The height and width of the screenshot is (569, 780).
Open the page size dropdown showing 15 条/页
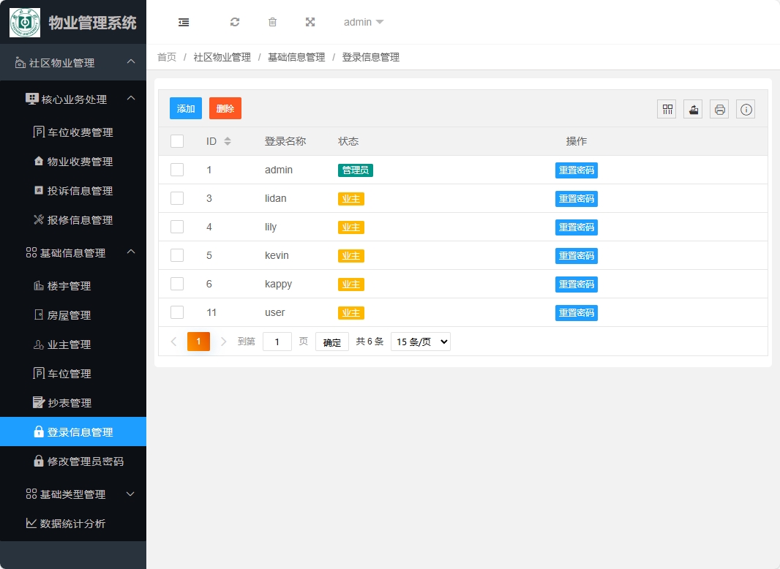pyautogui.click(x=420, y=341)
